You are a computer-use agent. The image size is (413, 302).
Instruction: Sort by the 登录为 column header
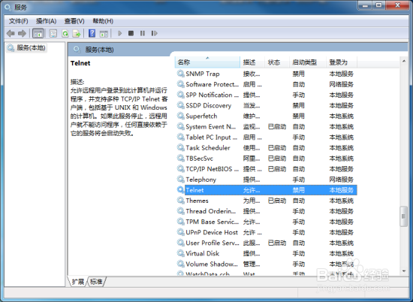click(342, 62)
